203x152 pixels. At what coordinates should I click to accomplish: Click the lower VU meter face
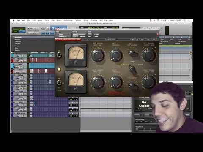[x=76, y=80]
